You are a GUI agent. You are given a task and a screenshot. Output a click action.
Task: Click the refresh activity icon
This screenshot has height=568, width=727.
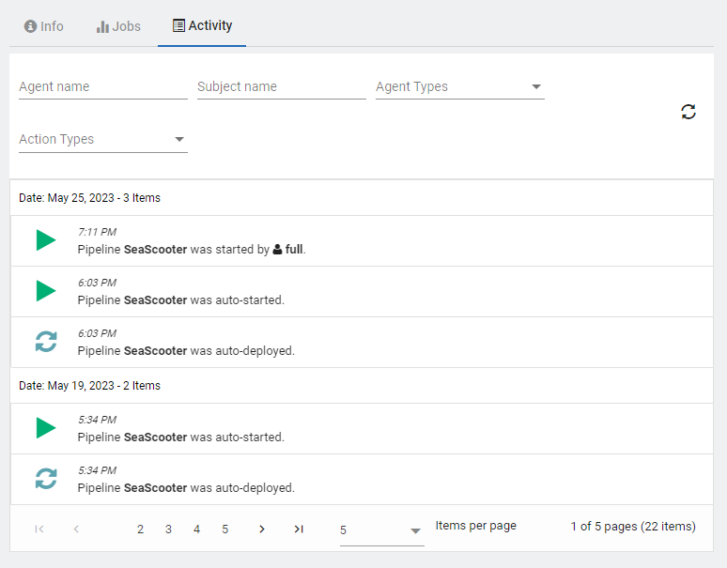[688, 112]
